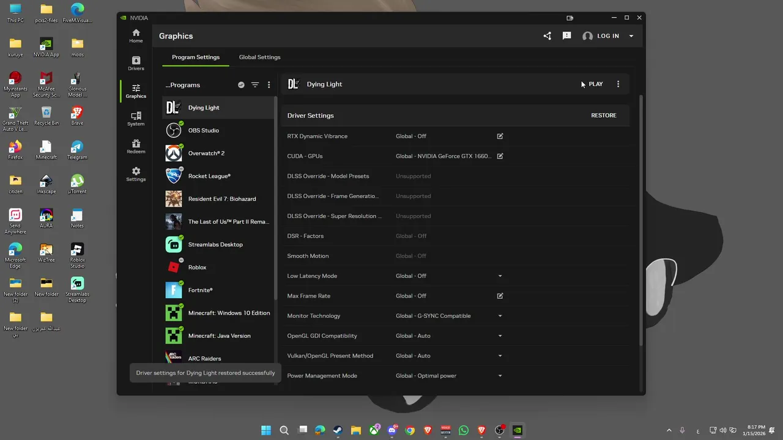This screenshot has height=440, width=783.
Task: Select Telegram desktop shortcut
Action: tap(77, 150)
